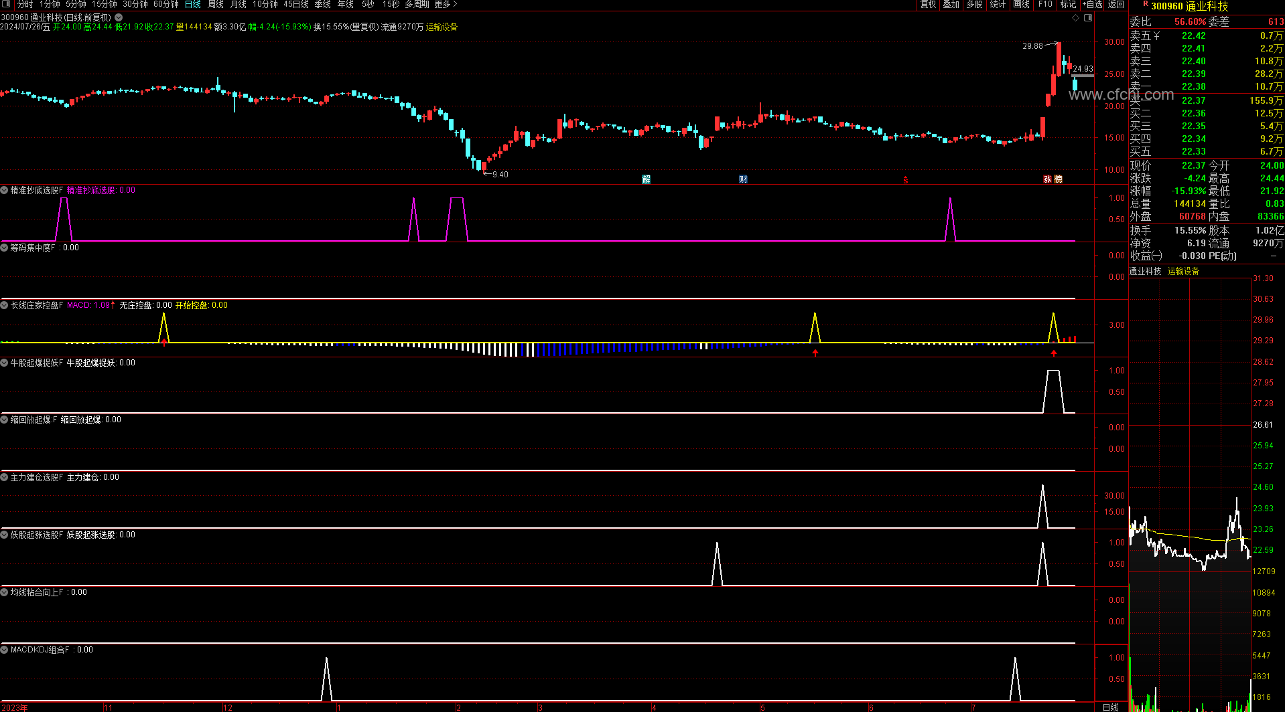
Task: Click the 日线 label at bottom right
Action: pyautogui.click(x=1111, y=707)
